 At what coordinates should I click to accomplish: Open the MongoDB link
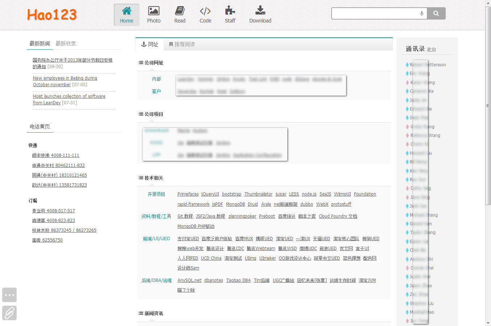[x=236, y=204]
